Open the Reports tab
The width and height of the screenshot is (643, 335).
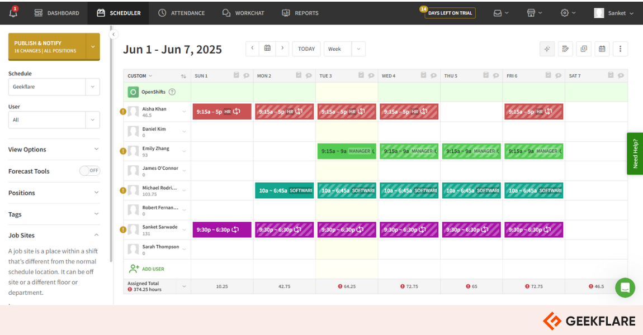(x=300, y=13)
